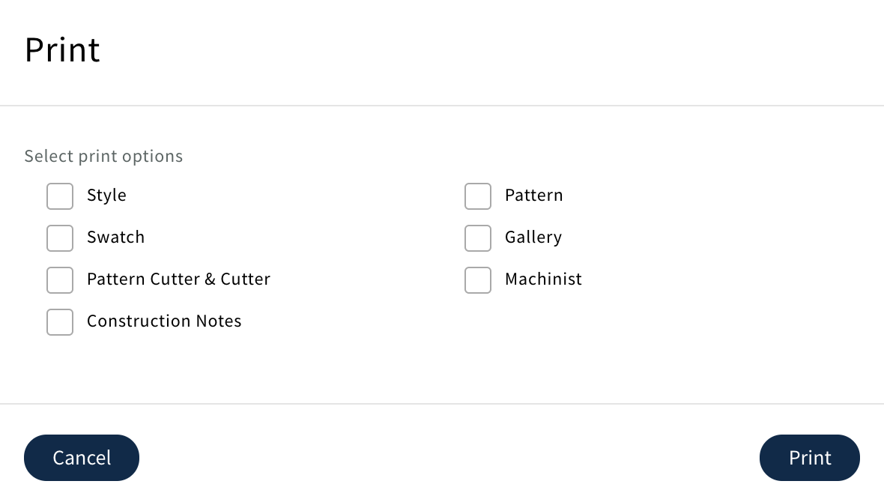The height and width of the screenshot is (499, 884).
Task: Click the "Style" label text
Action: (106, 196)
